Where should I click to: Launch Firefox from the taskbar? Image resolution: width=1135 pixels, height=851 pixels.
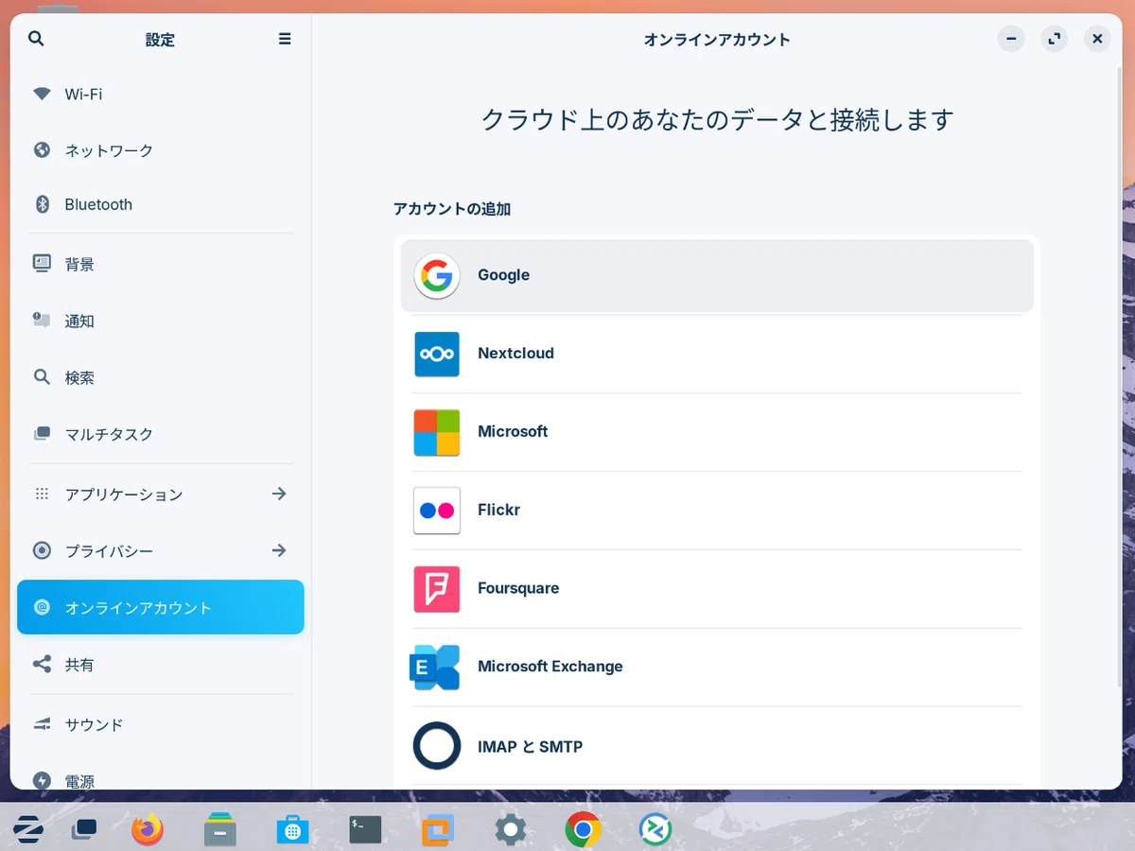pos(147,829)
